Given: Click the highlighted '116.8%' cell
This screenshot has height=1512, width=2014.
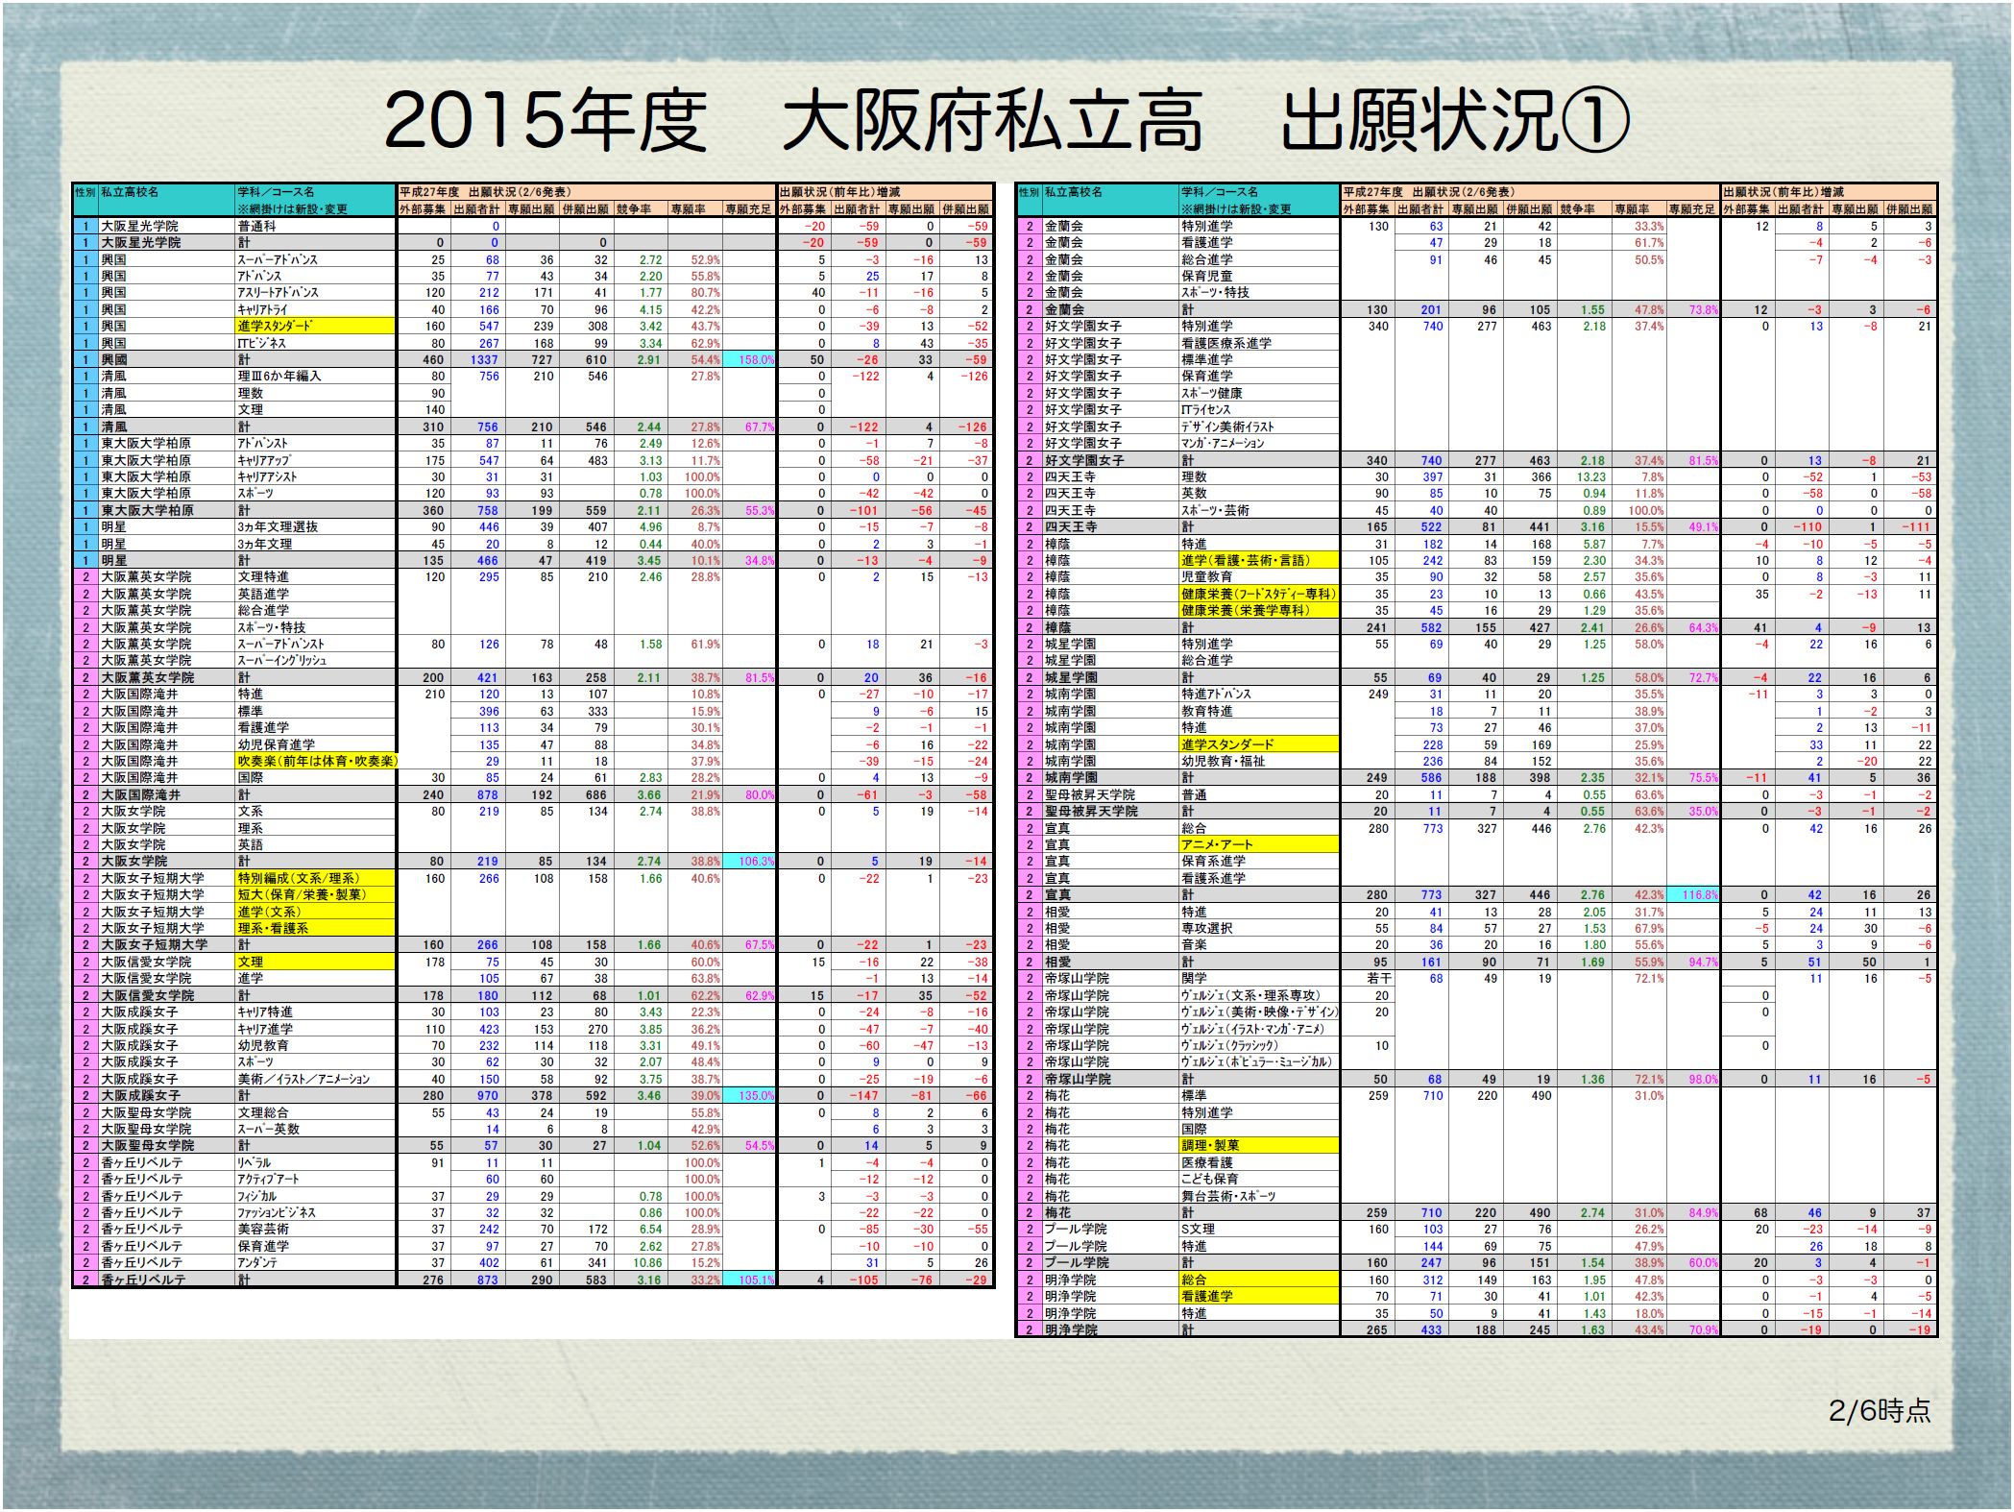Looking at the screenshot, I should coord(1693,894).
